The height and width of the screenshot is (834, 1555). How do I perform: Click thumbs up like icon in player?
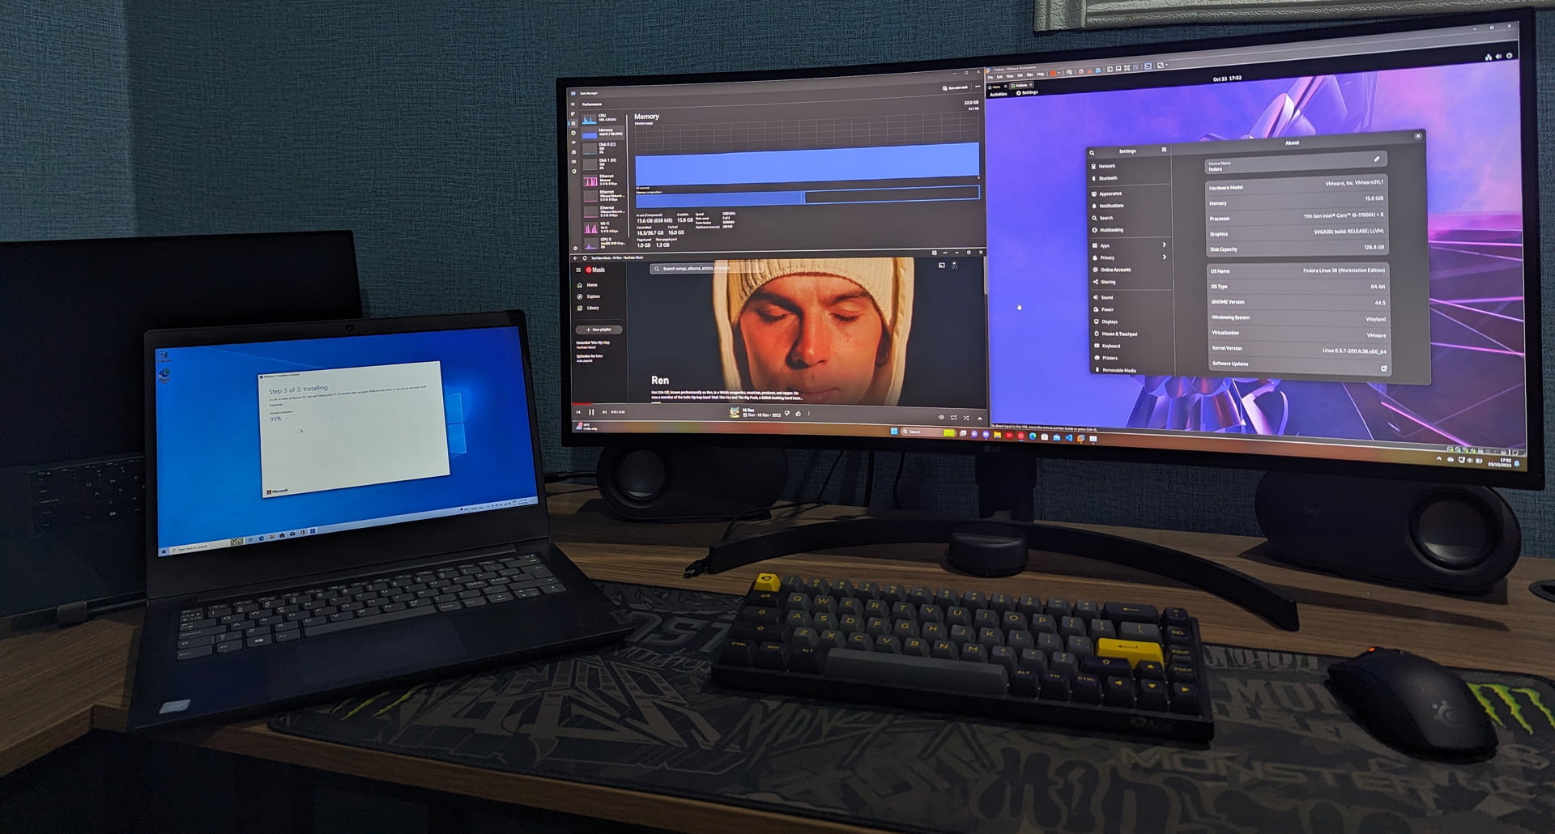click(x=798, y=414)
